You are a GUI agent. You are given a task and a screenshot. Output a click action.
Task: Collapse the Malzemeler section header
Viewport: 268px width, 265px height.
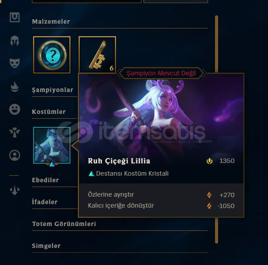click(51, 21)
